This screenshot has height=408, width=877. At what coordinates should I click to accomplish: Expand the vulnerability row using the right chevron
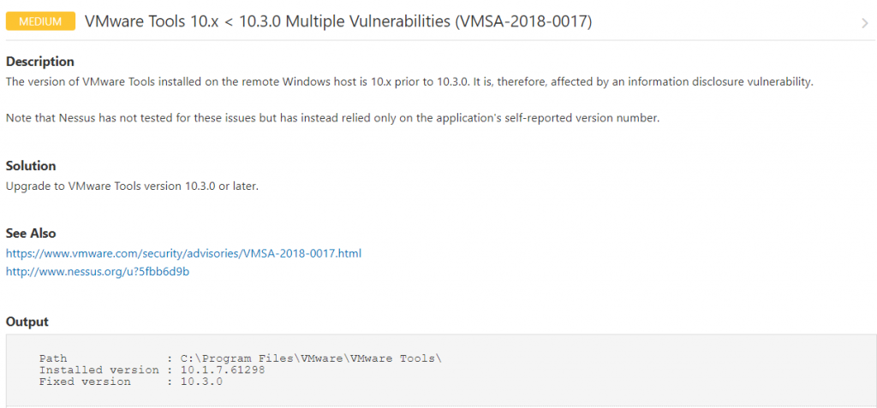point(865,23)
